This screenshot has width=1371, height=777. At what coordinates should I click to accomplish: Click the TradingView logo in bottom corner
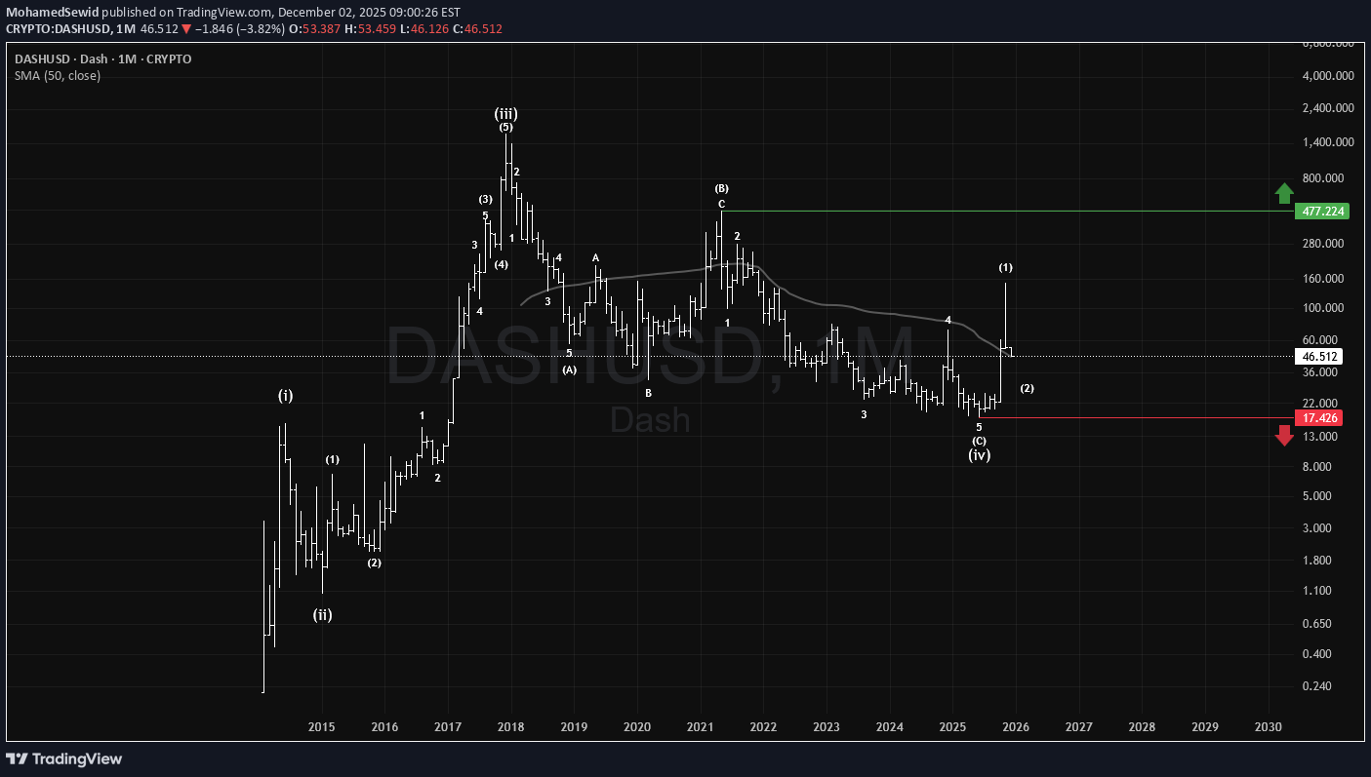coord(64,758)
